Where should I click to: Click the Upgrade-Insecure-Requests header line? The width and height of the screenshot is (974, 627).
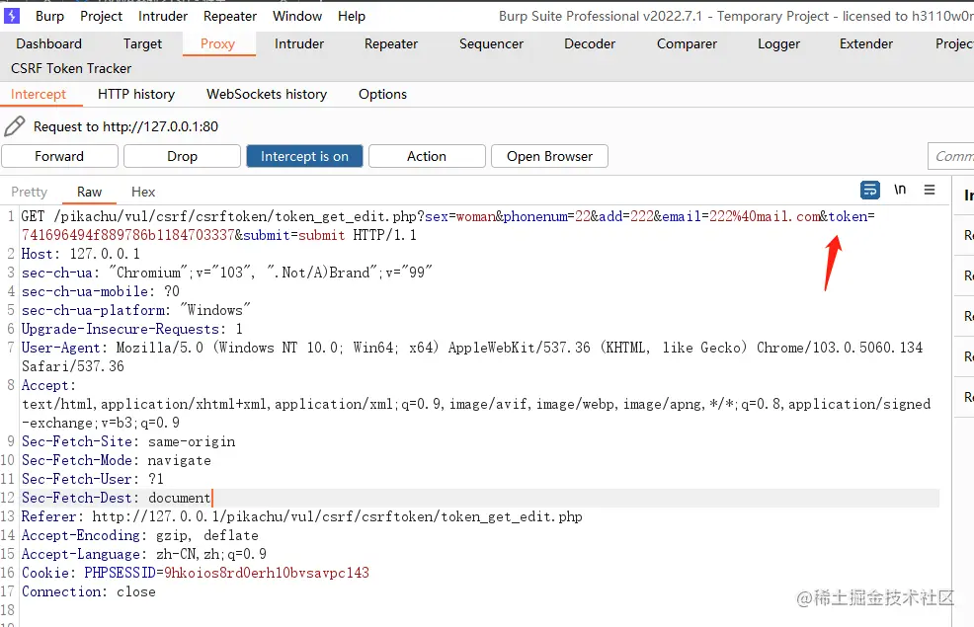(132, 329)
